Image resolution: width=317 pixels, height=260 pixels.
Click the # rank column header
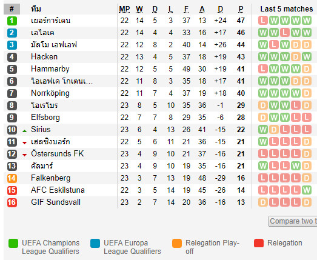[x=12, y=9]
